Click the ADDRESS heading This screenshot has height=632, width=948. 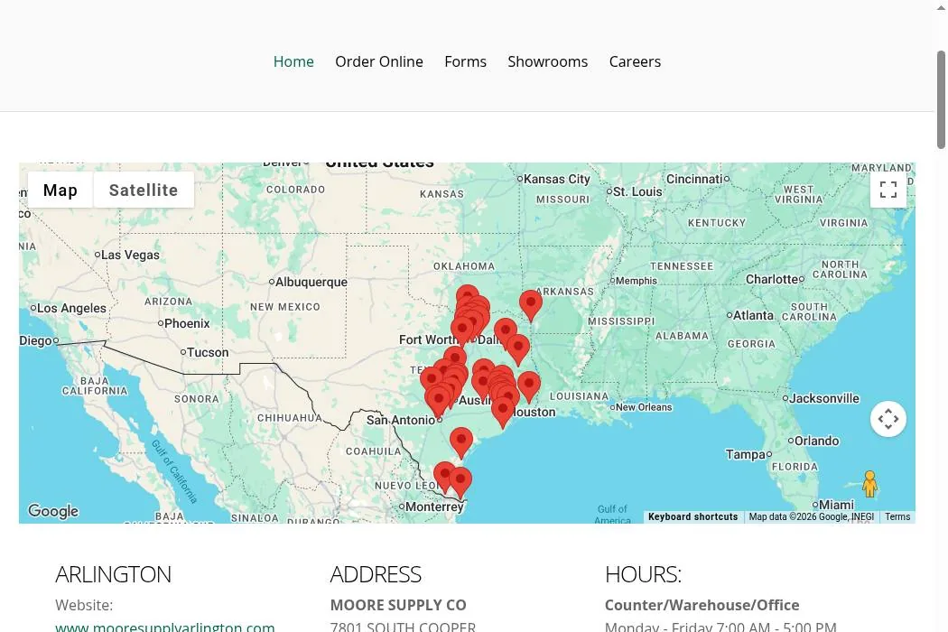coord(376,574)
